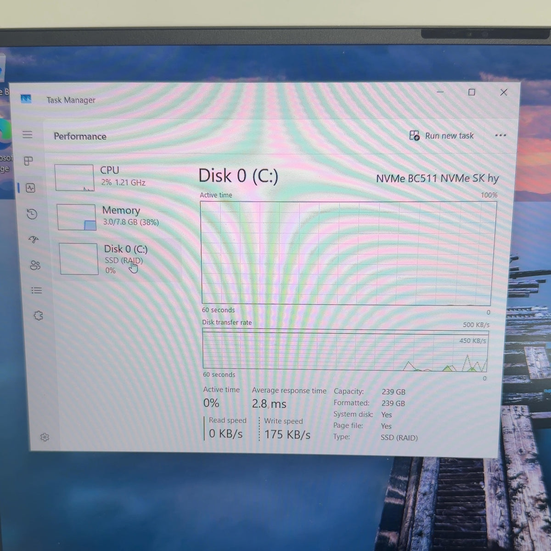
Task: Click the System disk Yes value
Action: (x=387, y=415)
